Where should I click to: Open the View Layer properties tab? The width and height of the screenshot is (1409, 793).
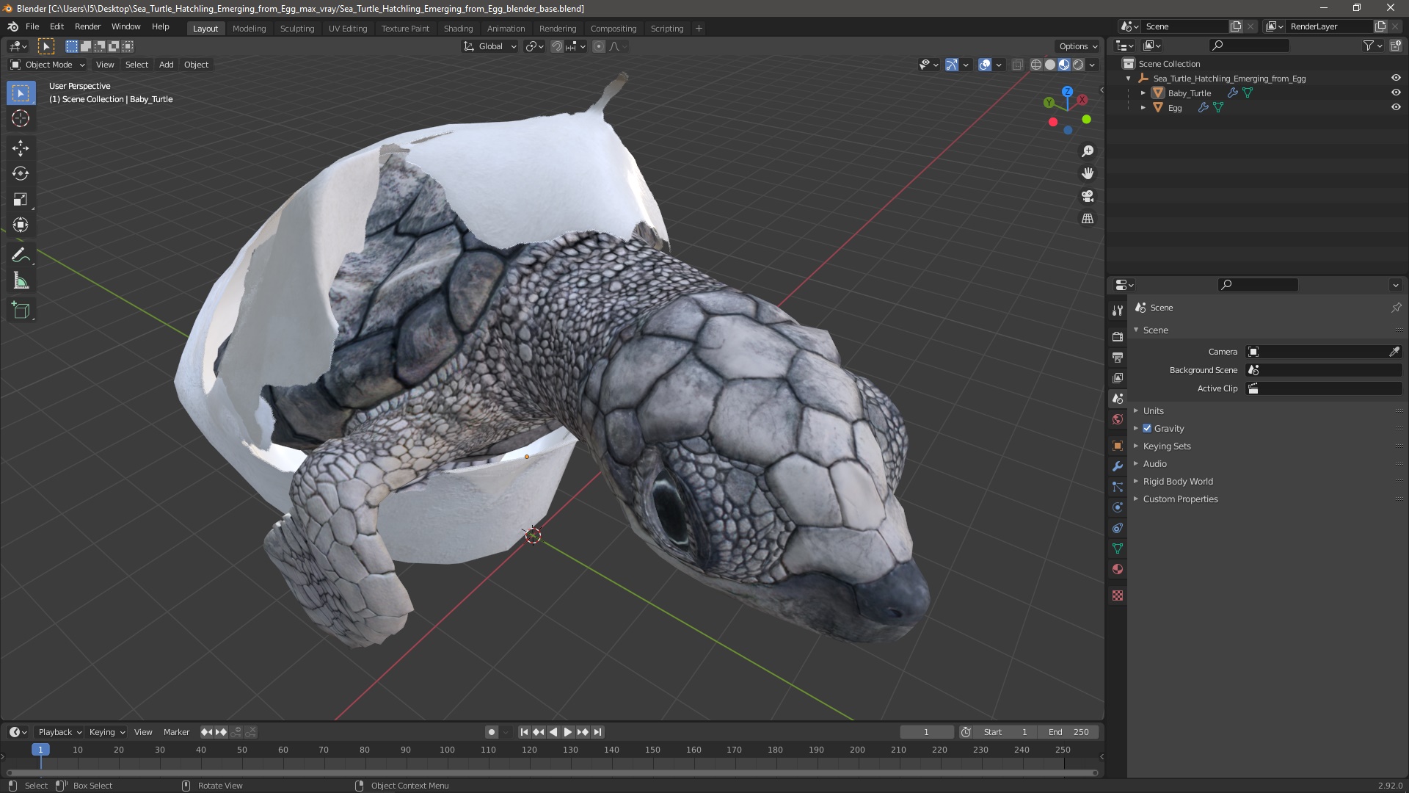(x=1118, y=377)
